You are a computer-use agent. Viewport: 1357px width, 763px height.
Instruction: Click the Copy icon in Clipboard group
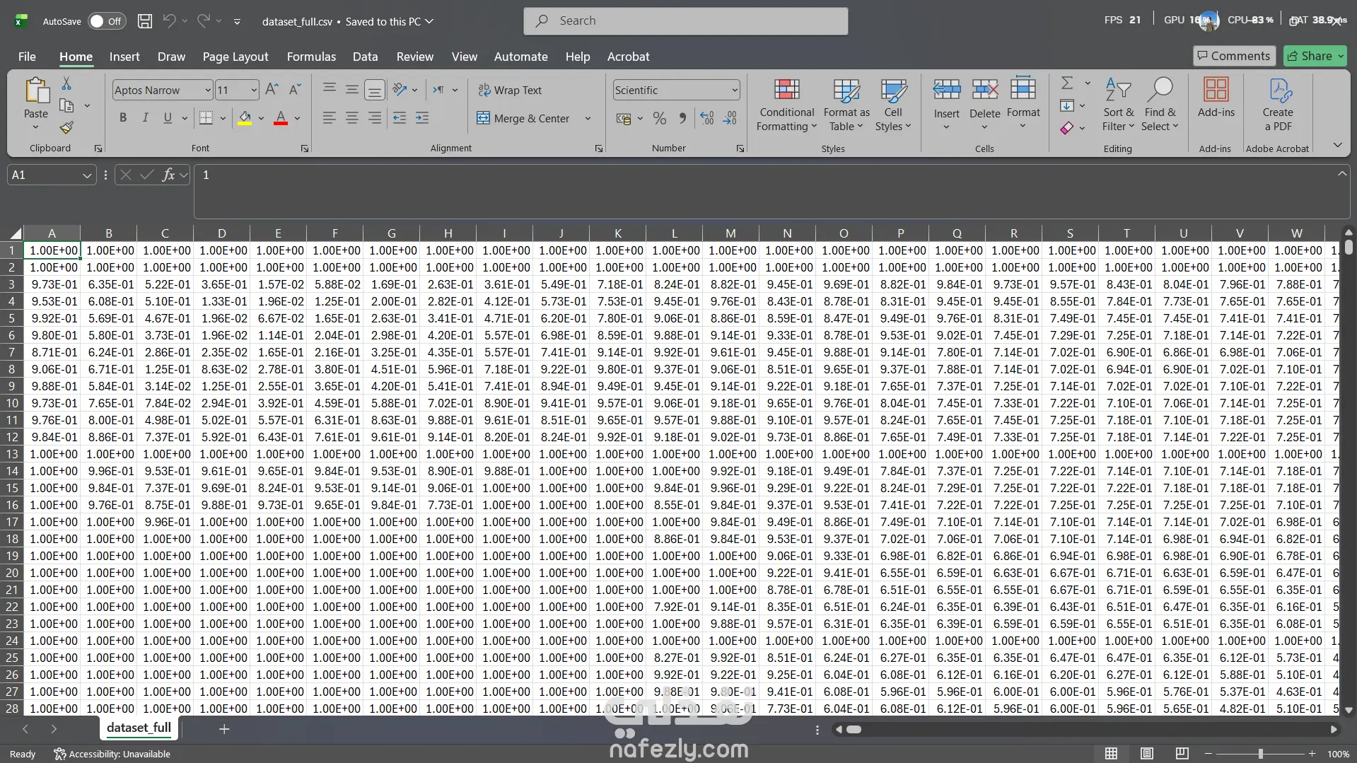pos(66,106)
